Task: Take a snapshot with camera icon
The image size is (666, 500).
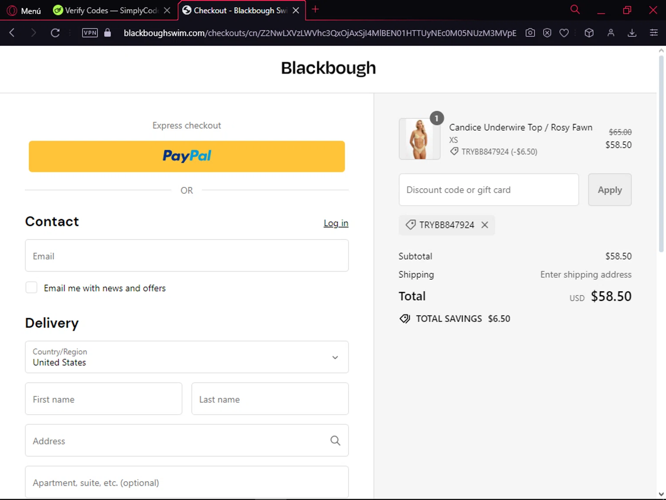Action: pyautogui.click(x=530, y=32)
